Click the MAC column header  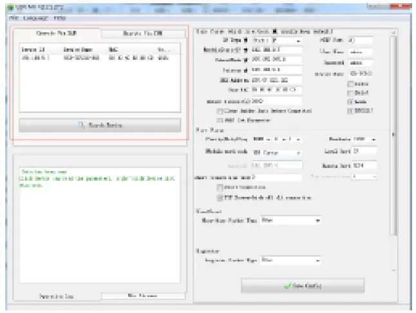tap(131, 50)
